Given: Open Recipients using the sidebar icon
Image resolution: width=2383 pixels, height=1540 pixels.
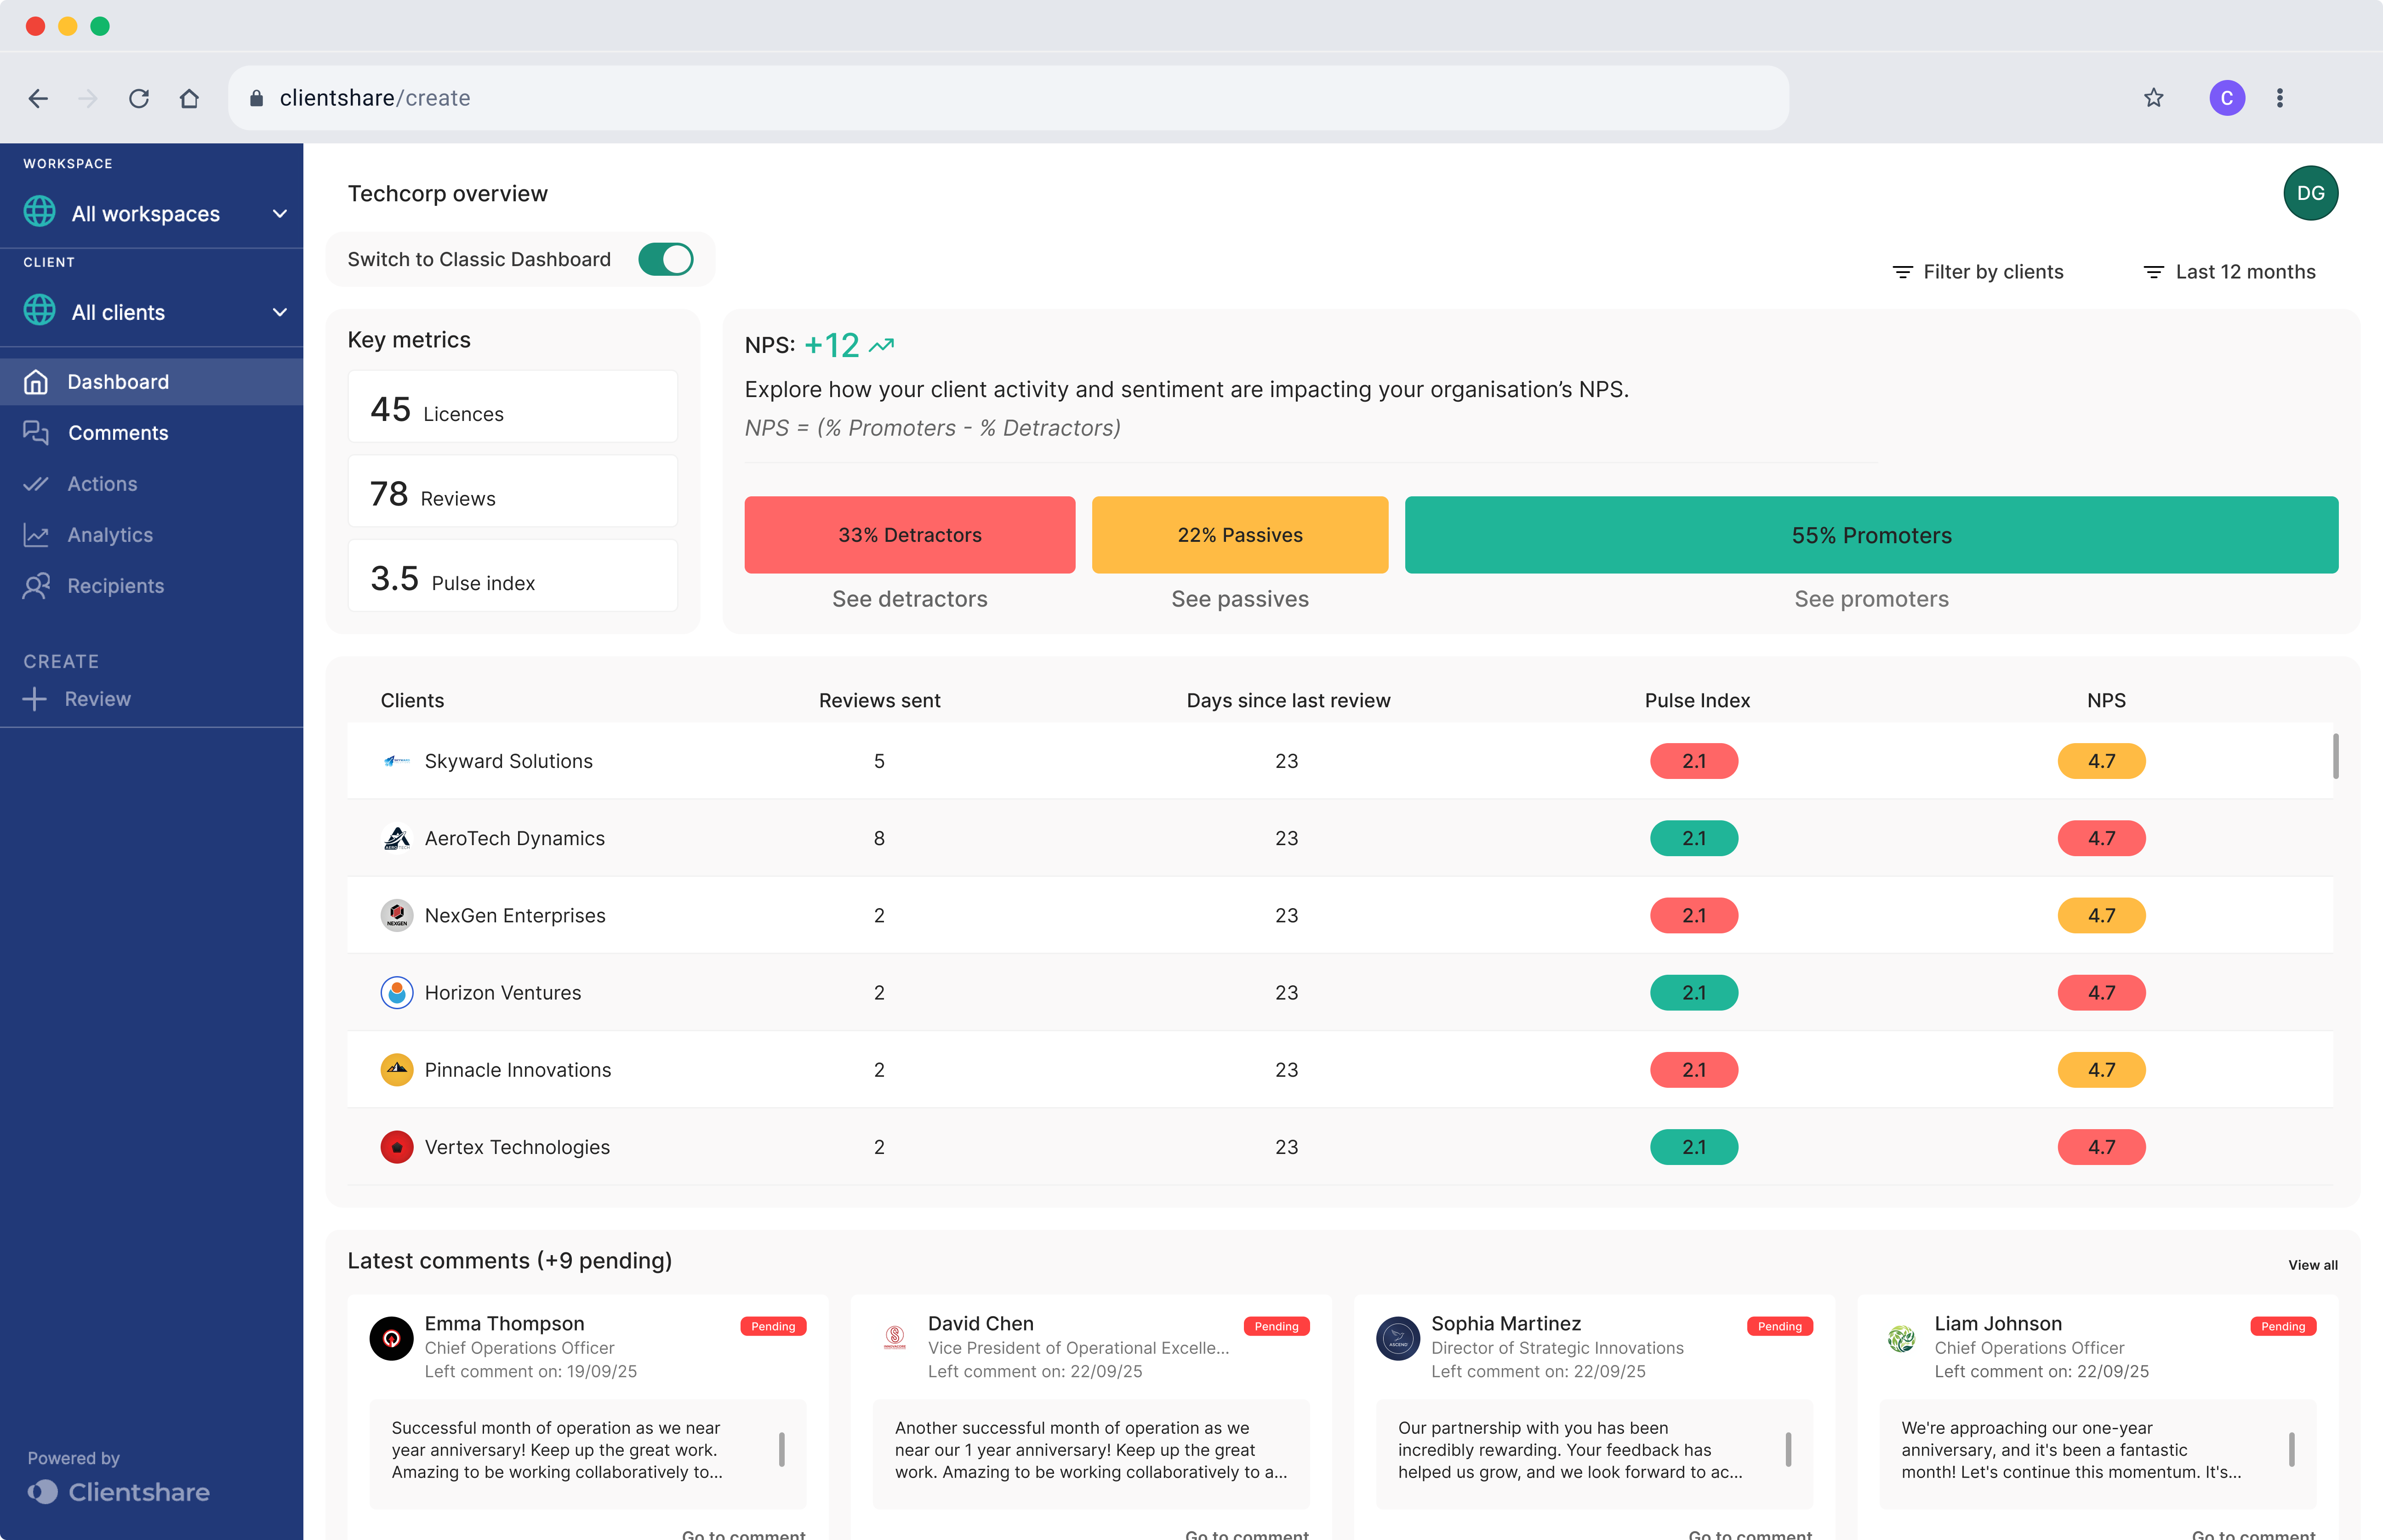Looking at the screenshot, I should tap(37, 585).
